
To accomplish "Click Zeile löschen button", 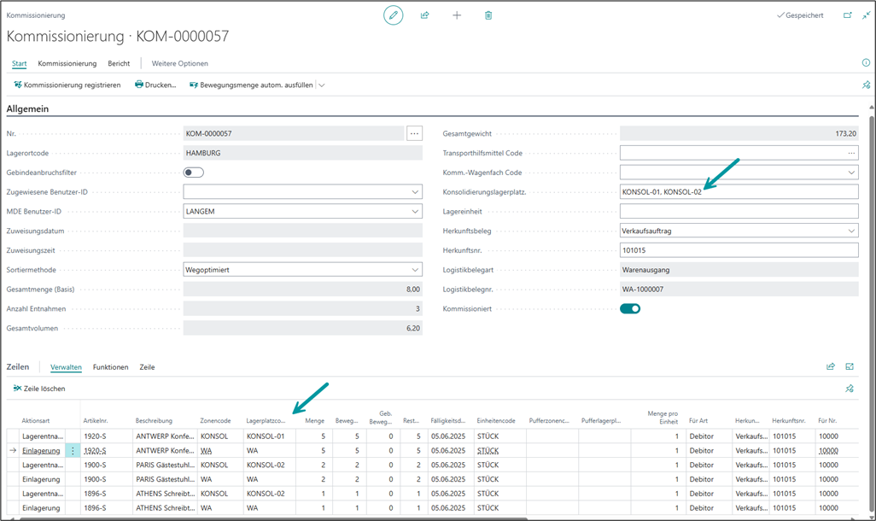I will [x=39, y=389].
